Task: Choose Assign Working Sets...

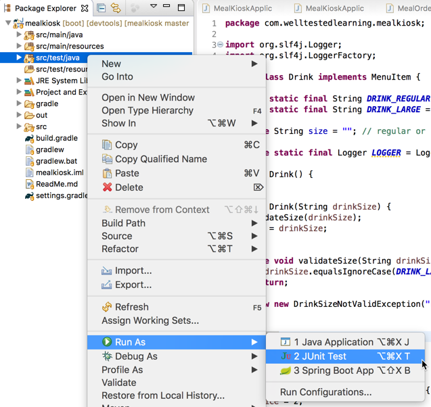Action: point(177,320)
